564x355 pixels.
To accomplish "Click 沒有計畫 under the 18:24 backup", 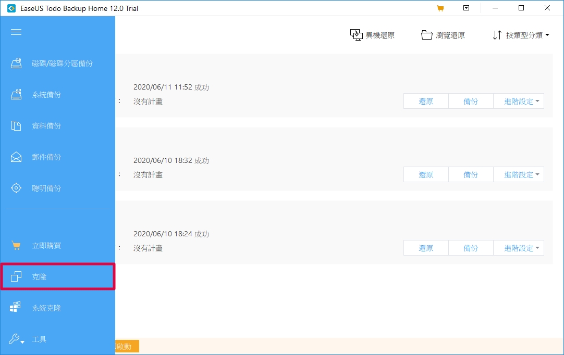I will tap(148, 248).
